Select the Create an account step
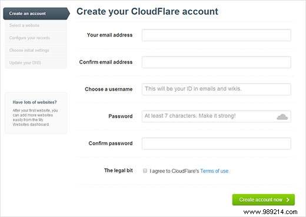306x217 pixels. tap(36, 14)
